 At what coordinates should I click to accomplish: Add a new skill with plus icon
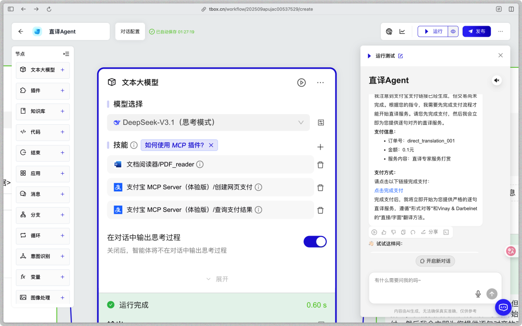point(320,147)
